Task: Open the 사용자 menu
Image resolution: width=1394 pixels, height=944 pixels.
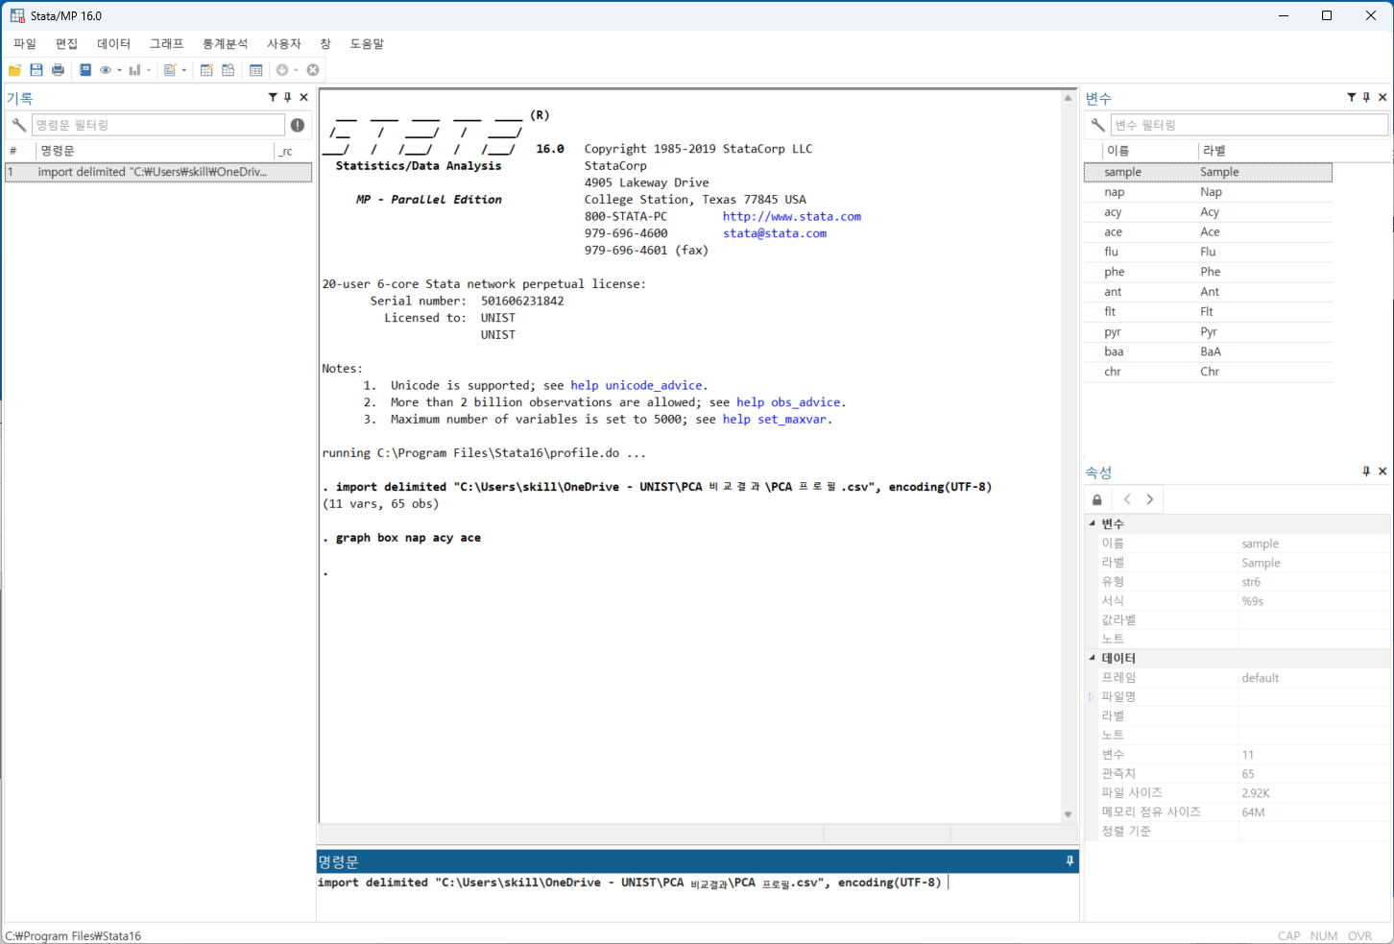Action: point(284,43)
